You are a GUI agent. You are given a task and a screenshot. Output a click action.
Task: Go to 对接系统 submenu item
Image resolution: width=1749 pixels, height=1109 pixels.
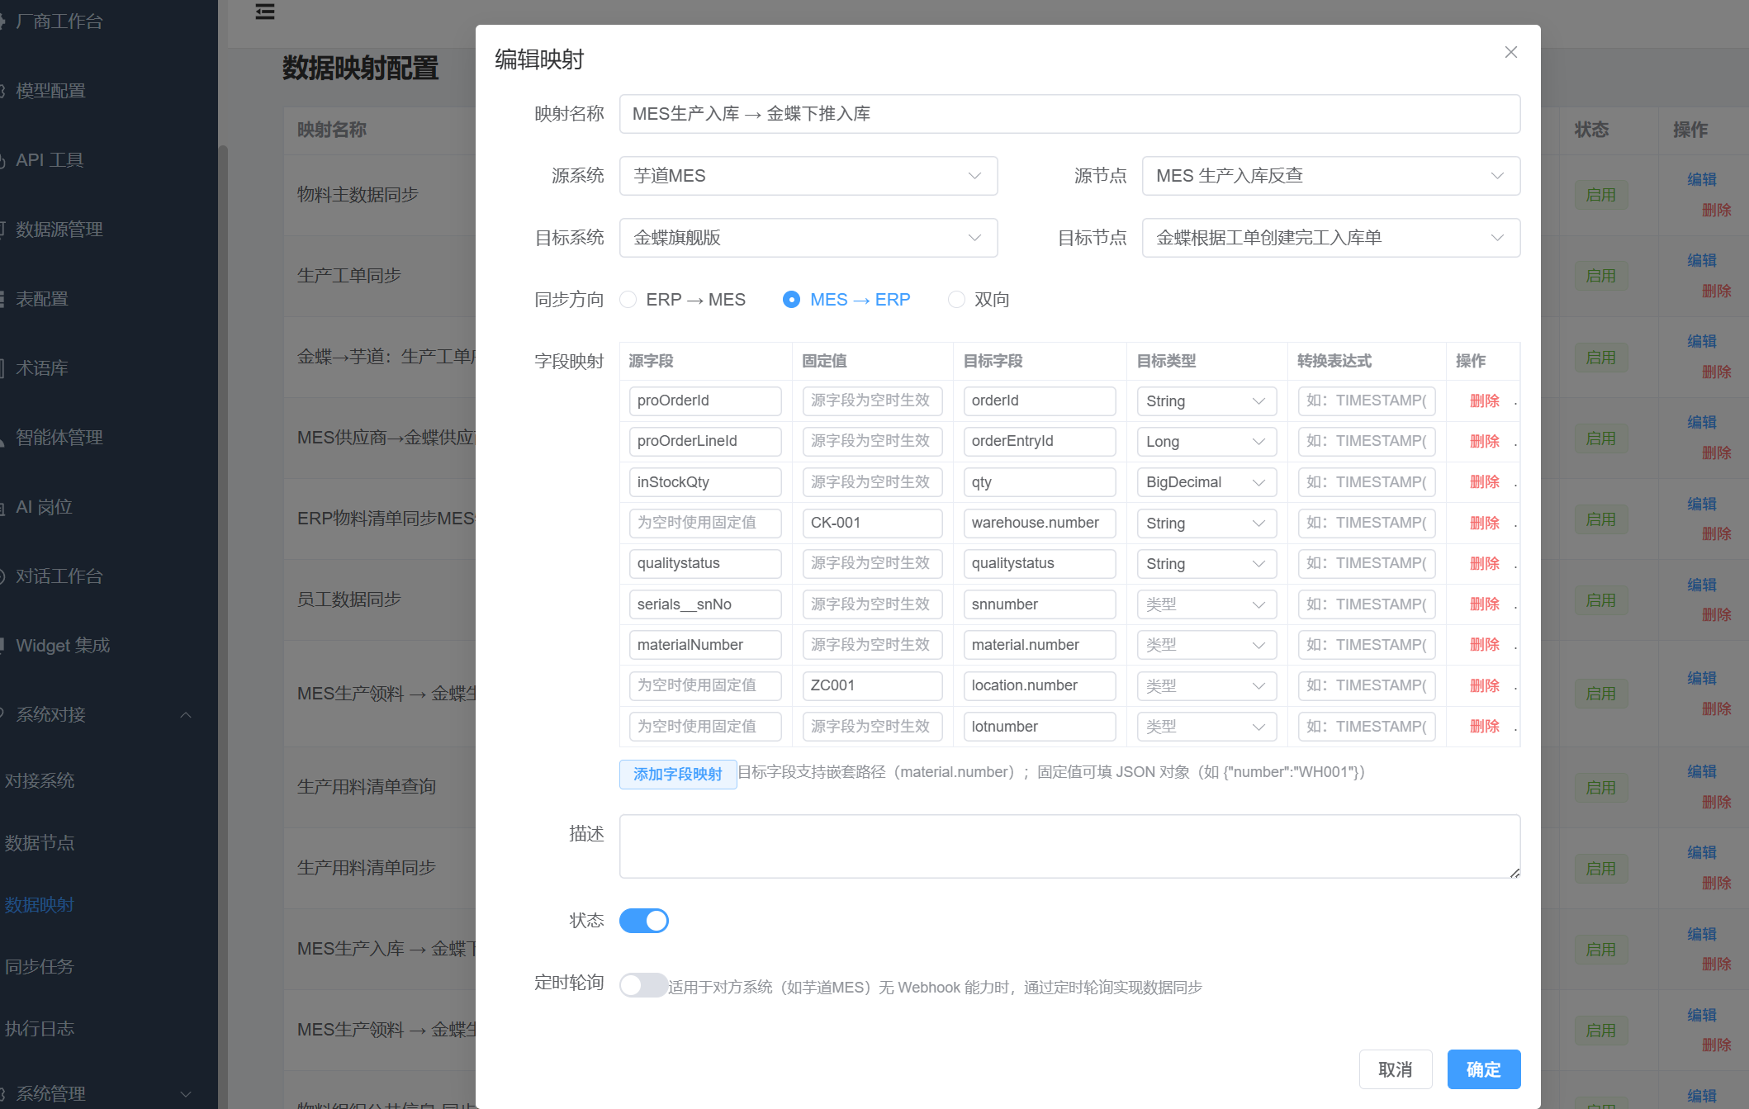point(40,781)
